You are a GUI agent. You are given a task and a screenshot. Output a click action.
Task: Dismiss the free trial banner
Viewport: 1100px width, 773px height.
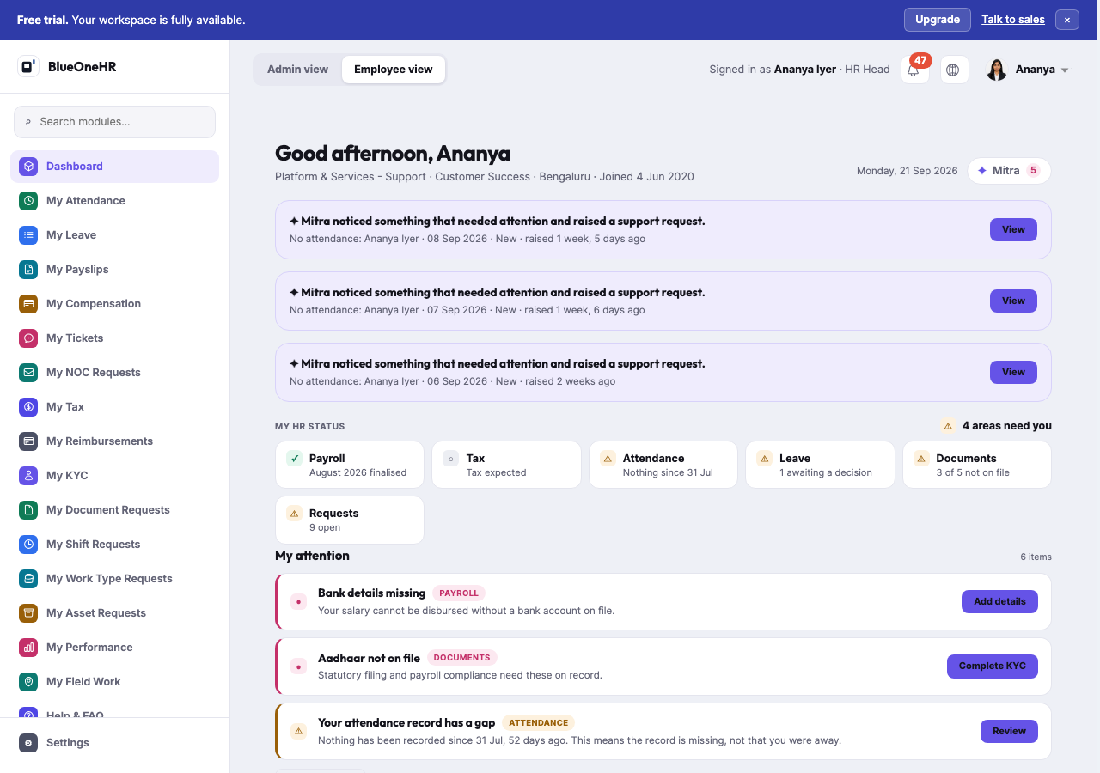[1066, 20]
